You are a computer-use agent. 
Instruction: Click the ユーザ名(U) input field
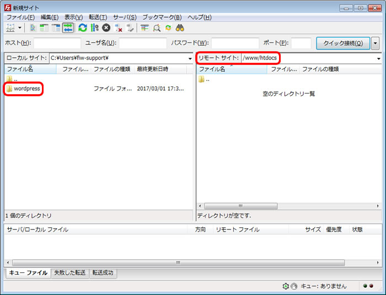point(143,43)
